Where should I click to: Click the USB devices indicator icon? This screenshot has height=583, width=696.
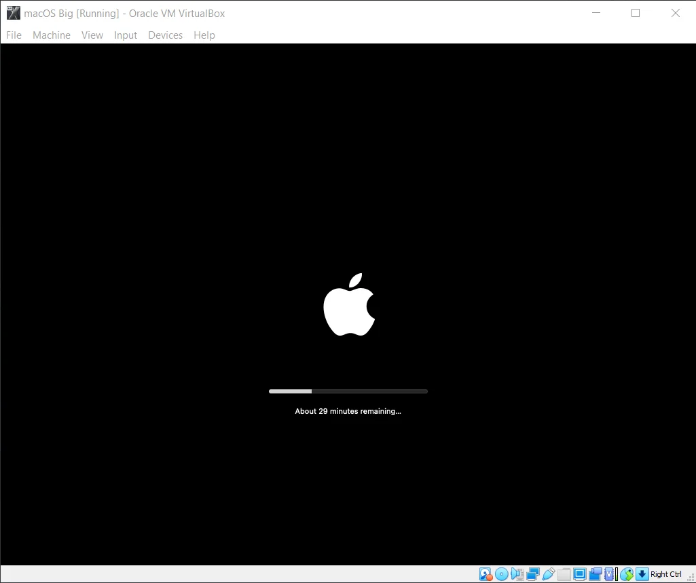tap(549, 574)
